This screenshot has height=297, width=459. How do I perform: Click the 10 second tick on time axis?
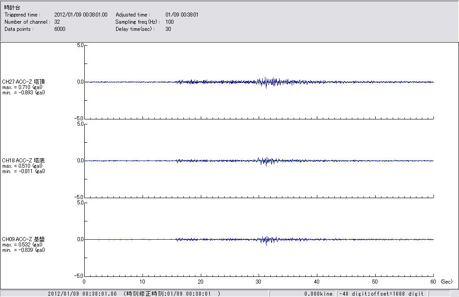142,282
